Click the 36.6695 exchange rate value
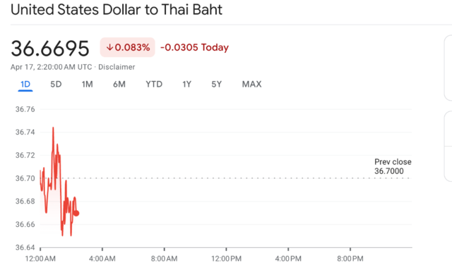 [50, 49]
